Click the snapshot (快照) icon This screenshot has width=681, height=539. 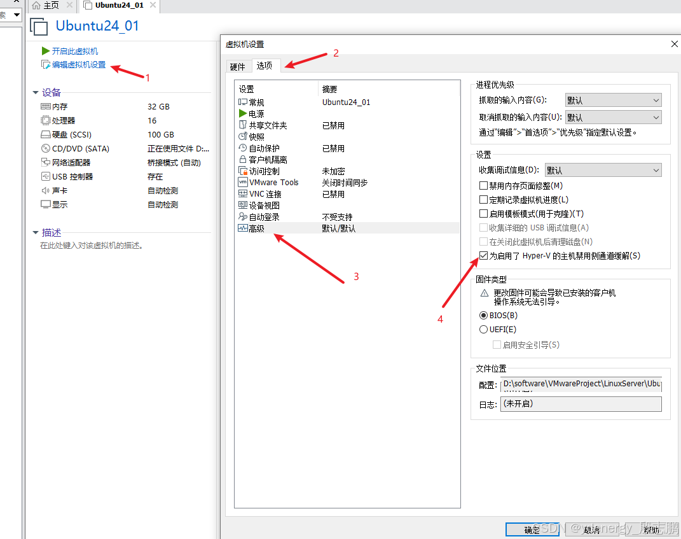tap(243, 136)
